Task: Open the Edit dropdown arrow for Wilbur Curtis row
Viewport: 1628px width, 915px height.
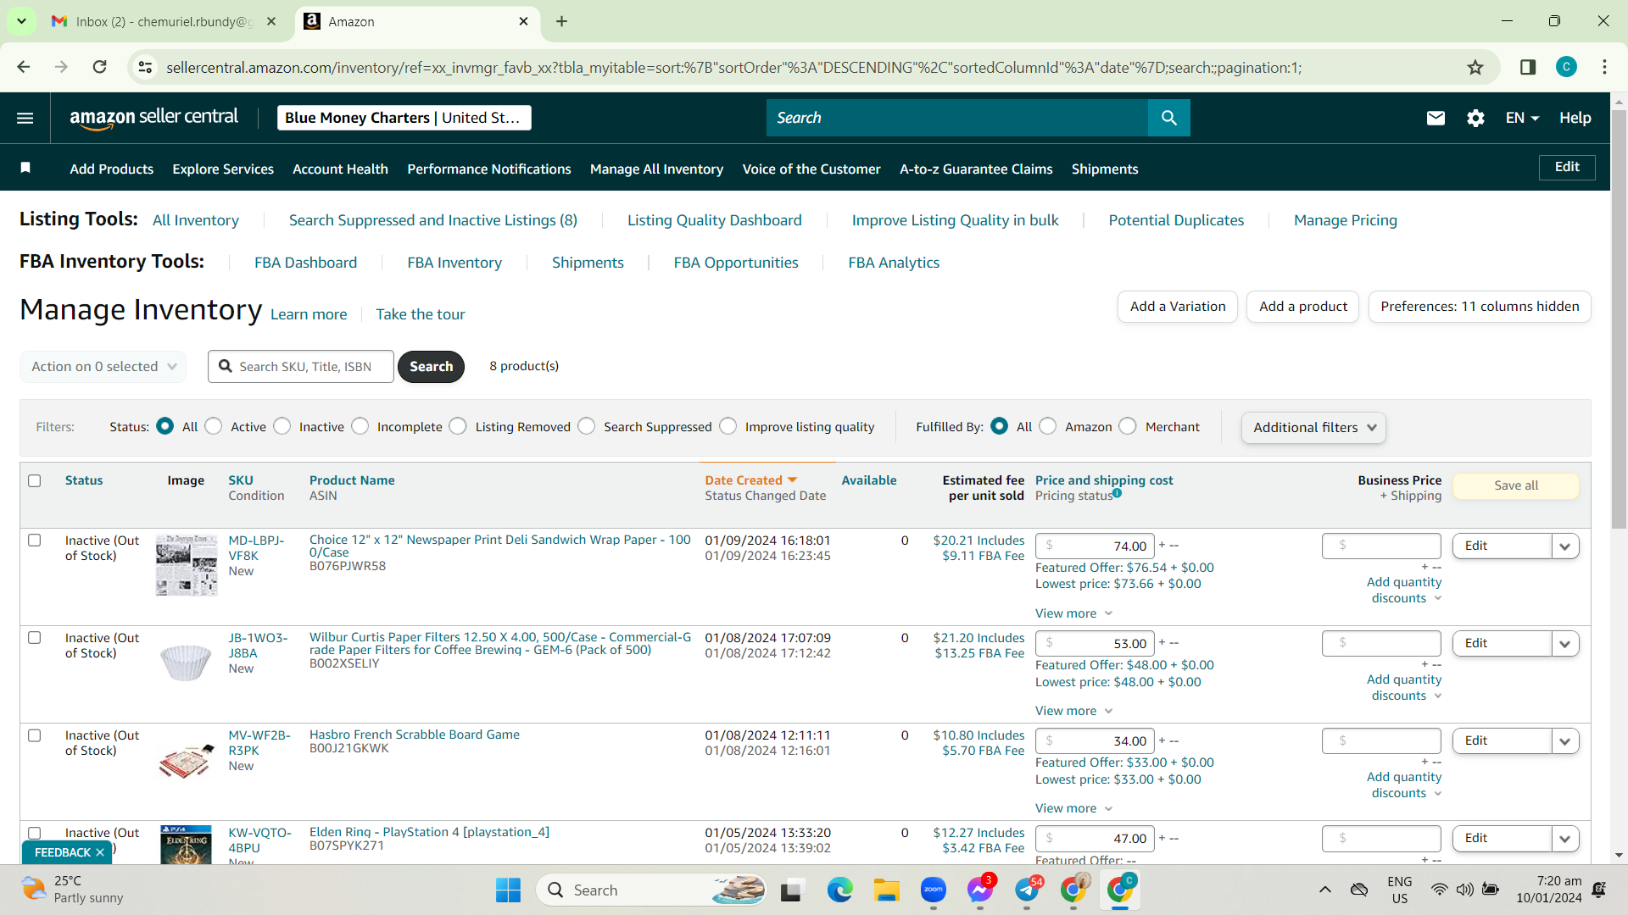Action: pos(1565,644)
